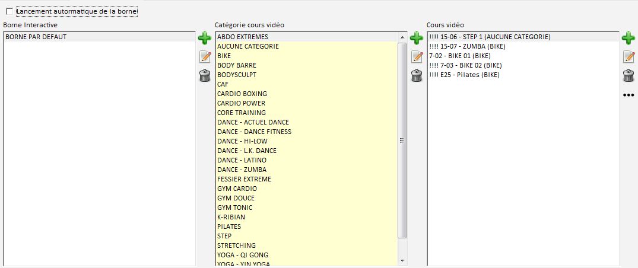
Task: Select the E25 - Pilates video course
Action: point(464,75)
